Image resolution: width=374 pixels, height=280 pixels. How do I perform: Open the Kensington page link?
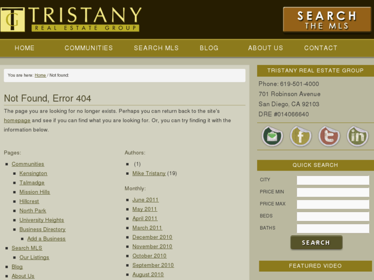[x=33, y=173]
